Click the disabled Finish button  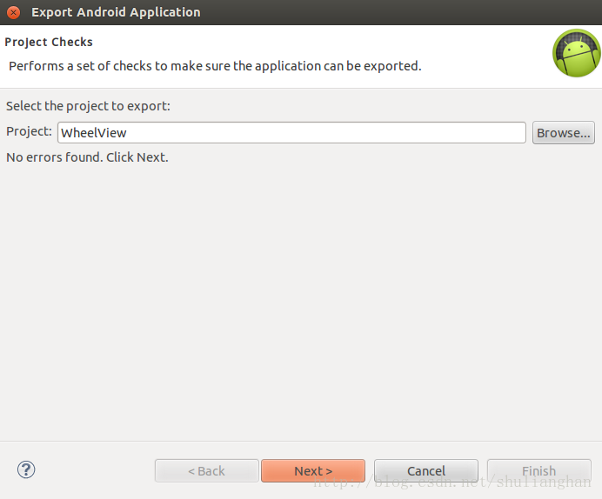pyautogui.click(x=539, y=470)
